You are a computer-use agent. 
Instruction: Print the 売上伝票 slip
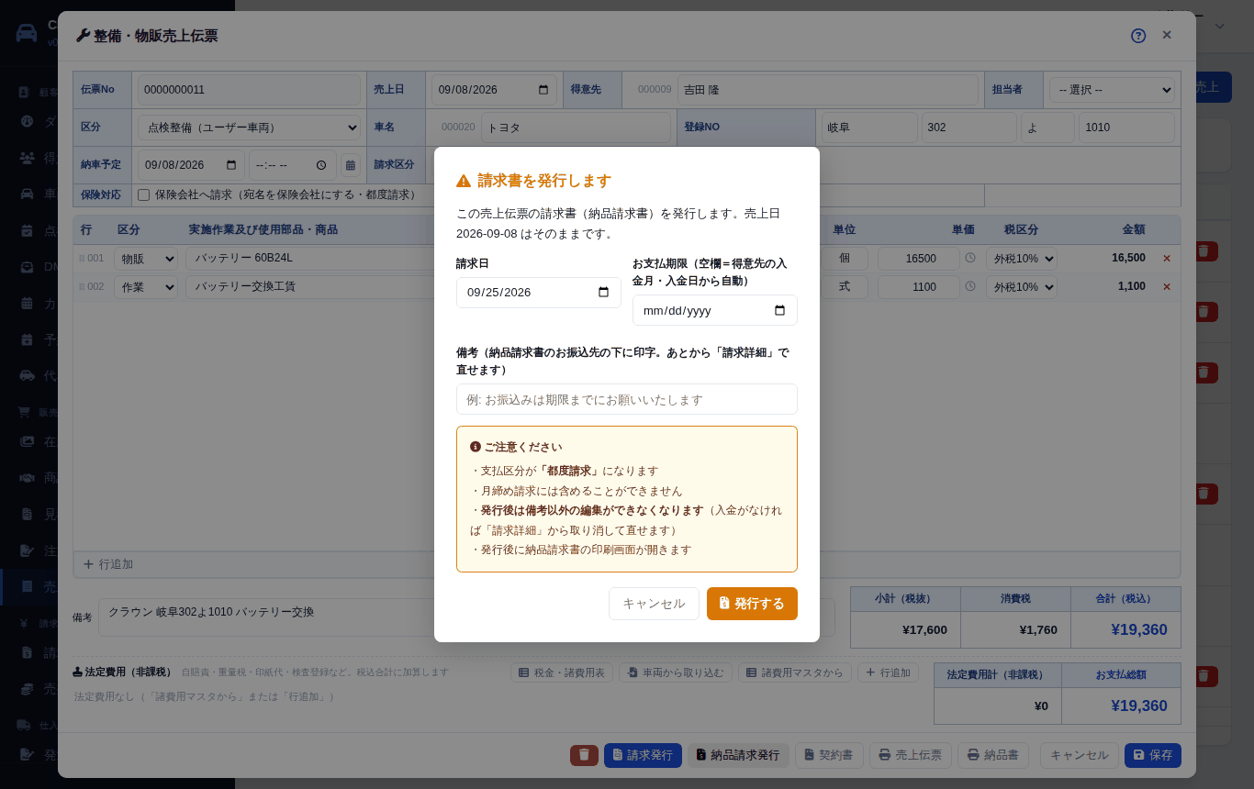click(911, 755)
